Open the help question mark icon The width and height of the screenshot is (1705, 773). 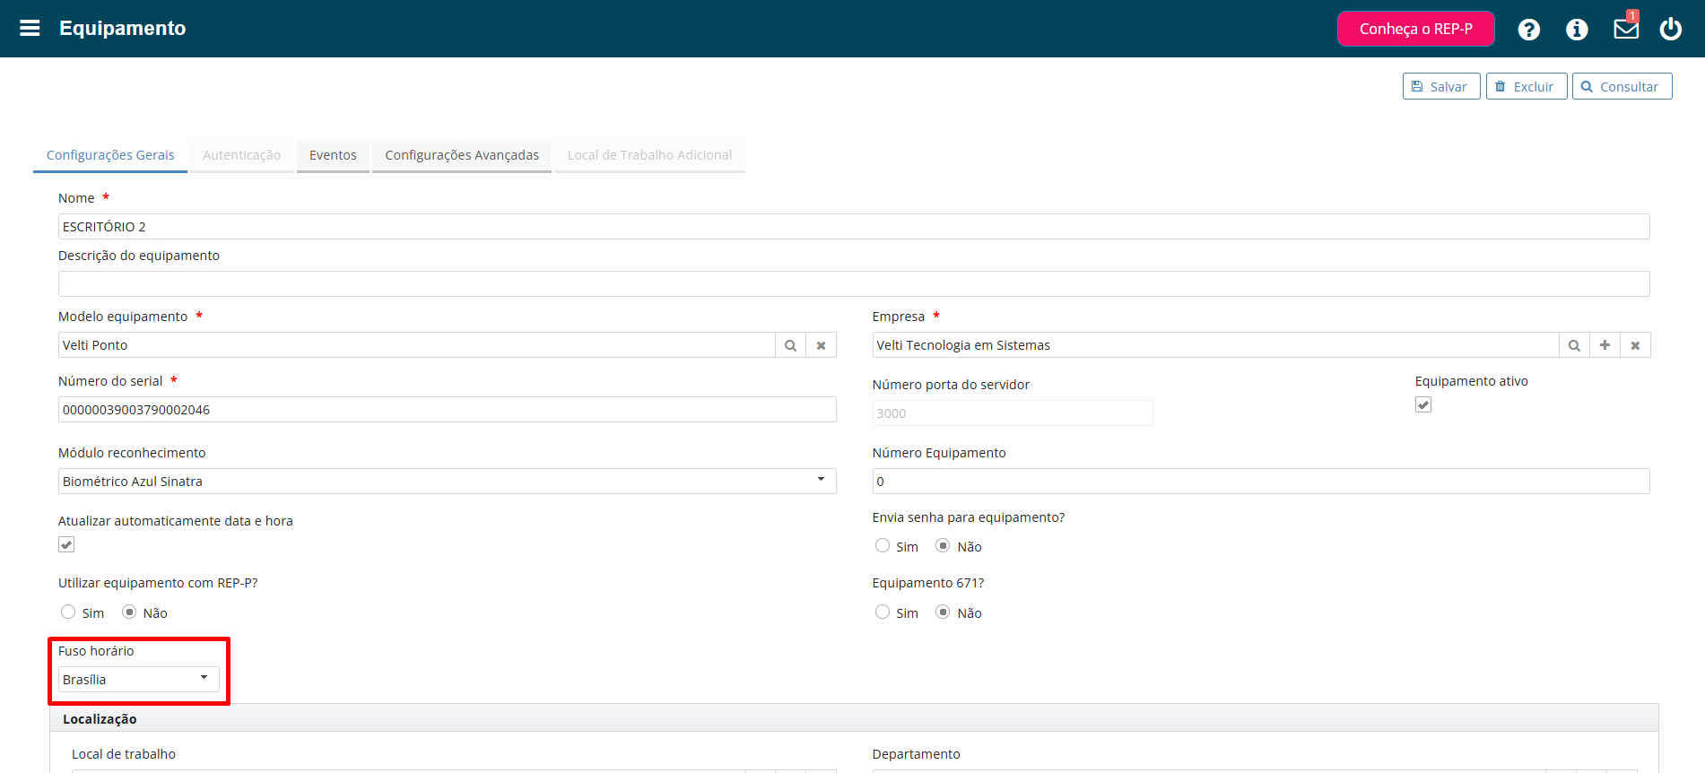(1529, 30)
